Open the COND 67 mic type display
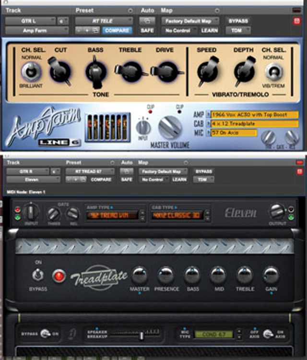This screenshot has width=307, height=360. pyautogui.click(x=214, y=334)
